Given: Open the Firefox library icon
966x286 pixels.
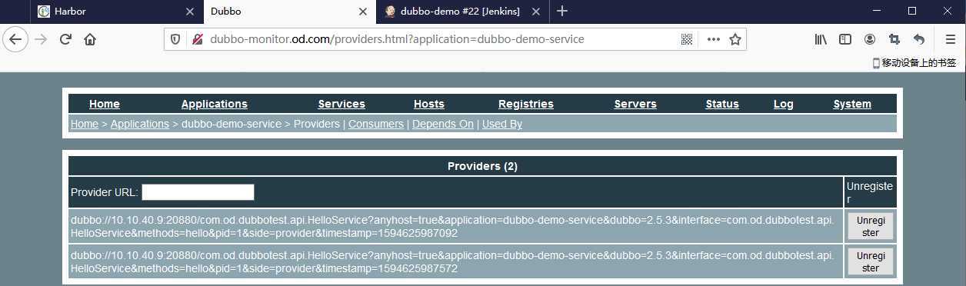Looking at the screenshot, I should pyautogui.click(x=821, y=39).
